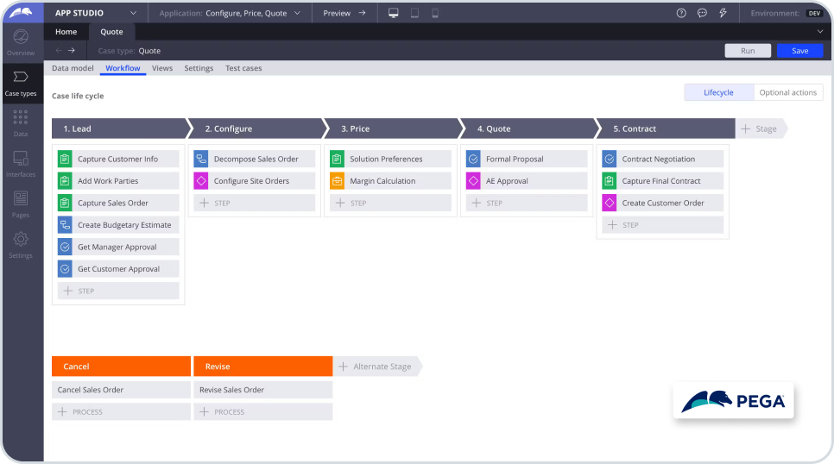Expand the tab bar chevron at far right
This screenshot has height=464, width=834.
click(819, 32)
